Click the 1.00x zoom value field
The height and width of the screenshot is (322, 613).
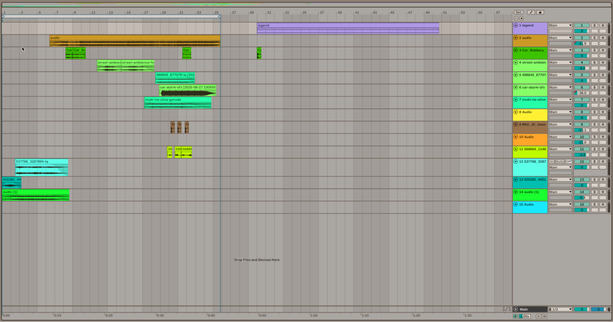tap(525, 316)
